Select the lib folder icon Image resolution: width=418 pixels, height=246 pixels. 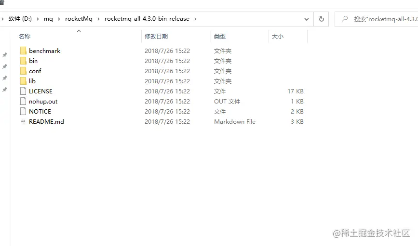click(x=23, y=81)
